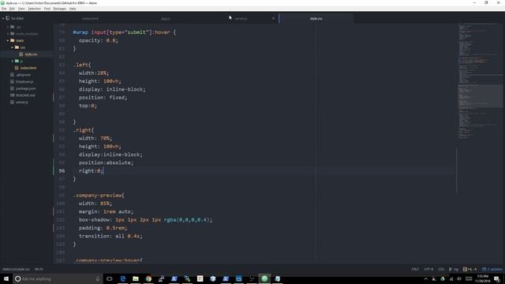
Task: Place cursor on line 96 right:0
Action: click(x=91, y=170)
